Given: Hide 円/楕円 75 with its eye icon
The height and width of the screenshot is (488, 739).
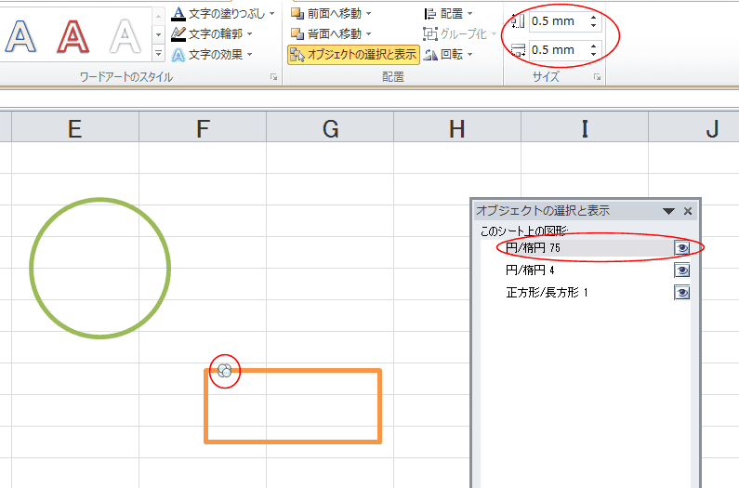Looking at the screenshot, I should [681, 248].
